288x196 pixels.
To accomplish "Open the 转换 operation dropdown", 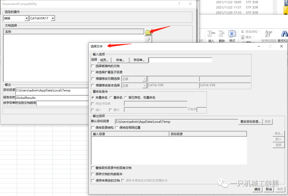I will [26, 18].
